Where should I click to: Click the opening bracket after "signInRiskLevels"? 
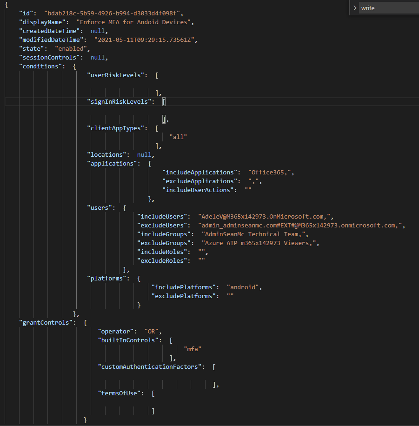(x=164, y=101)
